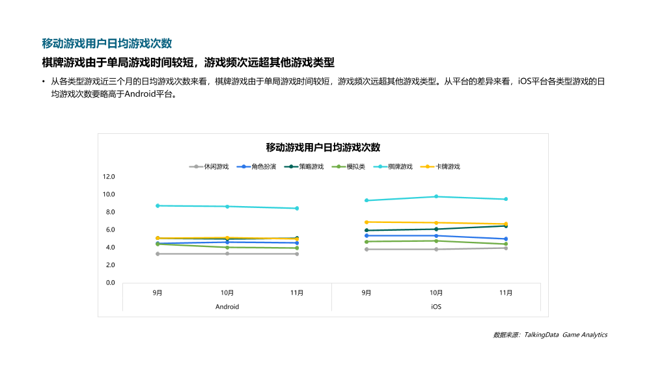The width and height of the screenshot is (651, 366).
Task: Click the Android 10月 axis label
Action: coord(227,293)
